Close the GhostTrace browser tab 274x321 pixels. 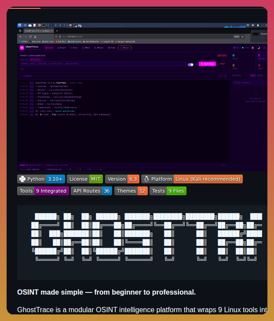(52, 31)
